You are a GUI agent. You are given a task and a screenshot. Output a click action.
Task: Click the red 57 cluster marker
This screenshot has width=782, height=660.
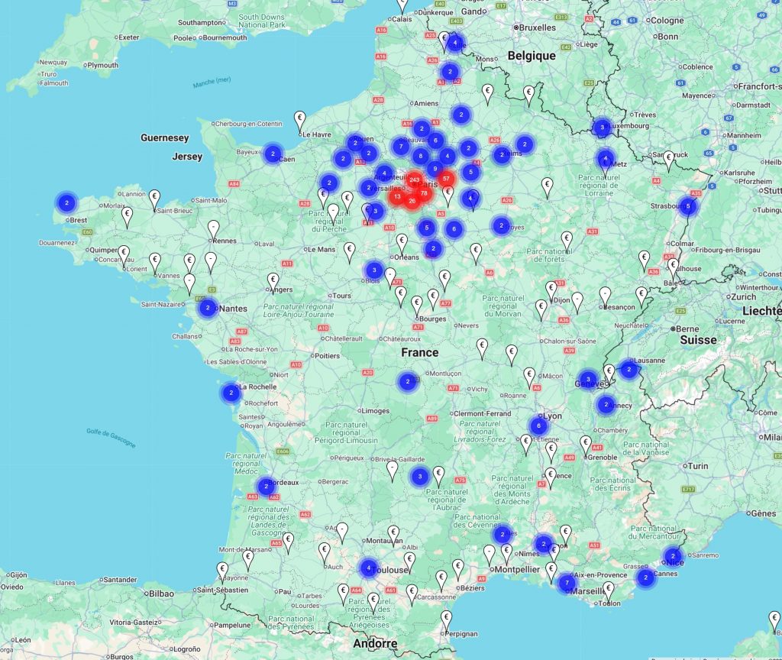[x=447, y=179]
